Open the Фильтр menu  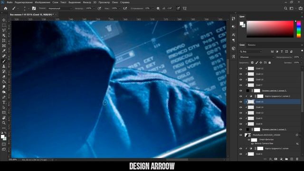pyautogui.click(x=87, y=2)
